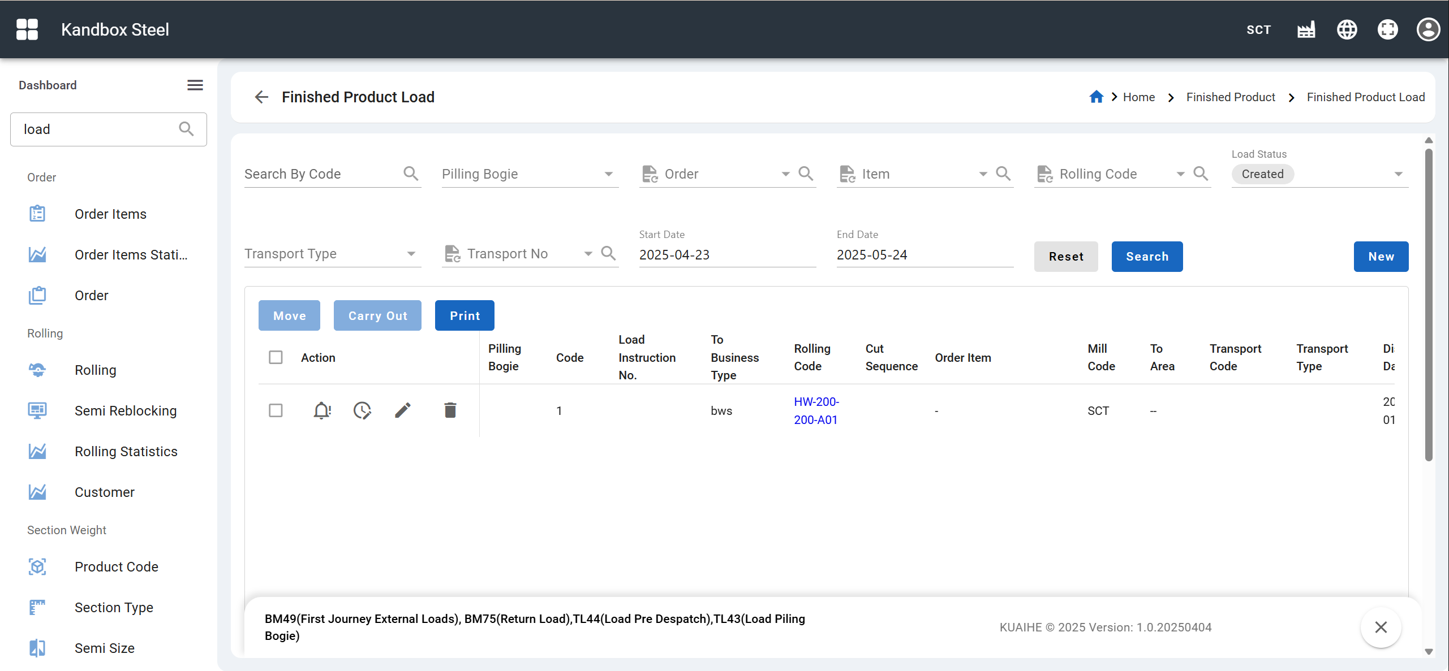Click the bell alert icon in row 1
The image size is (1449, 671).
click(322, 410)
